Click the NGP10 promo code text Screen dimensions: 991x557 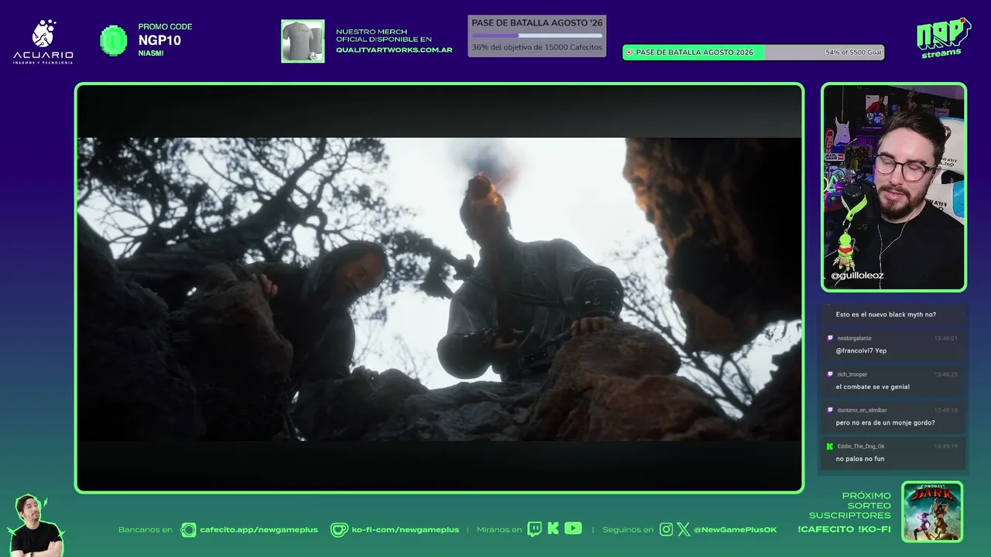coord(159,40)
